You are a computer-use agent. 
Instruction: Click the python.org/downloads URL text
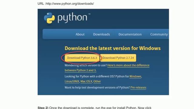point(70,4)
